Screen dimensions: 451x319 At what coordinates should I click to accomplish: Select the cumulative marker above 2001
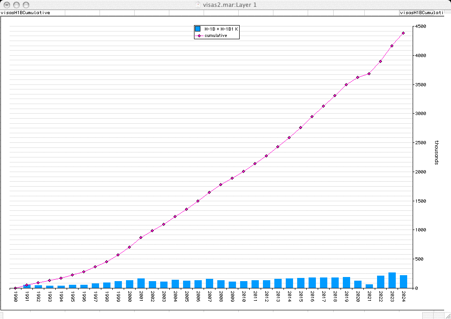tap(141, 237)
